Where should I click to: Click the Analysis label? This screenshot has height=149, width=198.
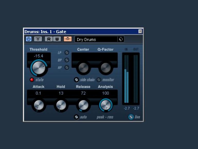pos(105,87)
